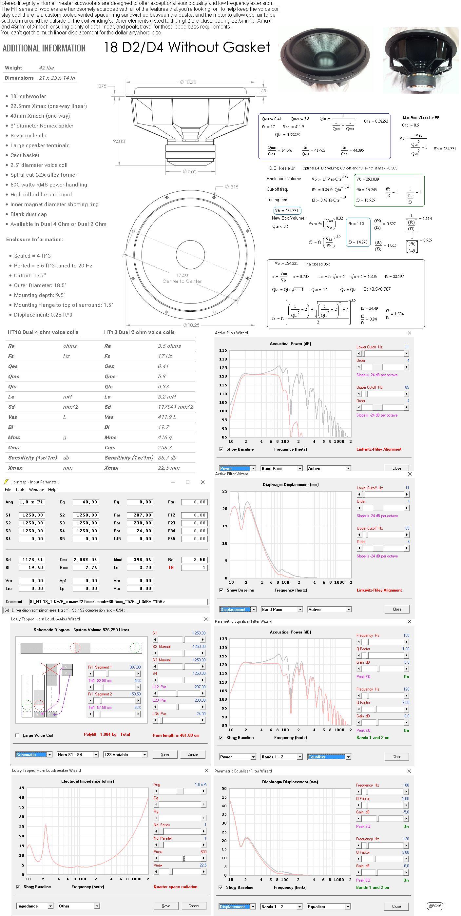Screen dimensions: 461x916
Task: Click Gain -6,0 left arrow in Parametric Displacement wizard
Action: (359, 872)
